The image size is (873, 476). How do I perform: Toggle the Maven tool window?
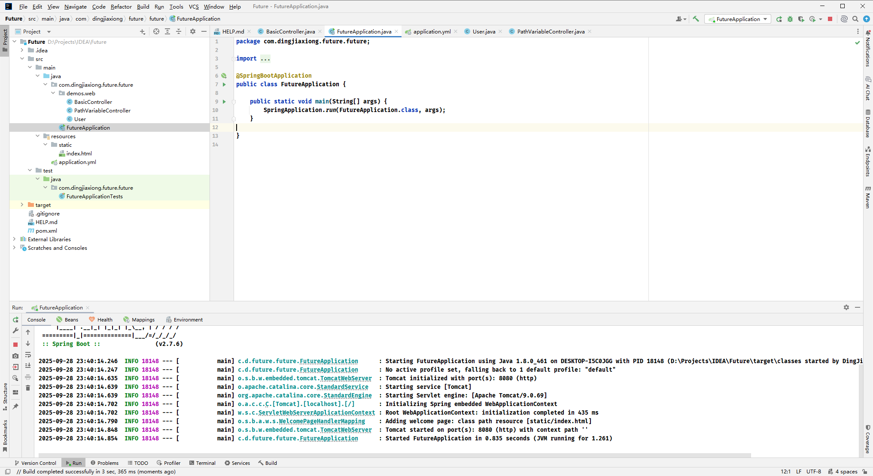868,197
